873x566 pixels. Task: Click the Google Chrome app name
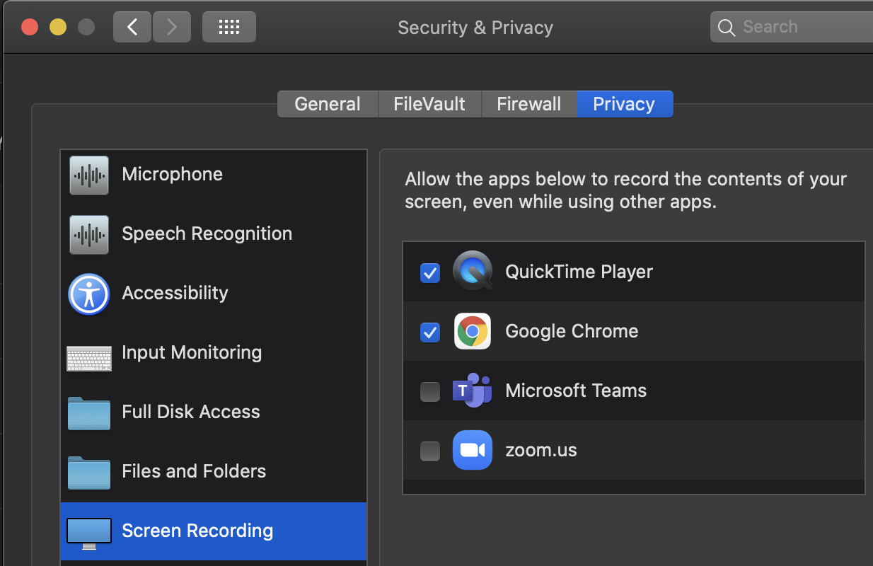pos(572,331)
